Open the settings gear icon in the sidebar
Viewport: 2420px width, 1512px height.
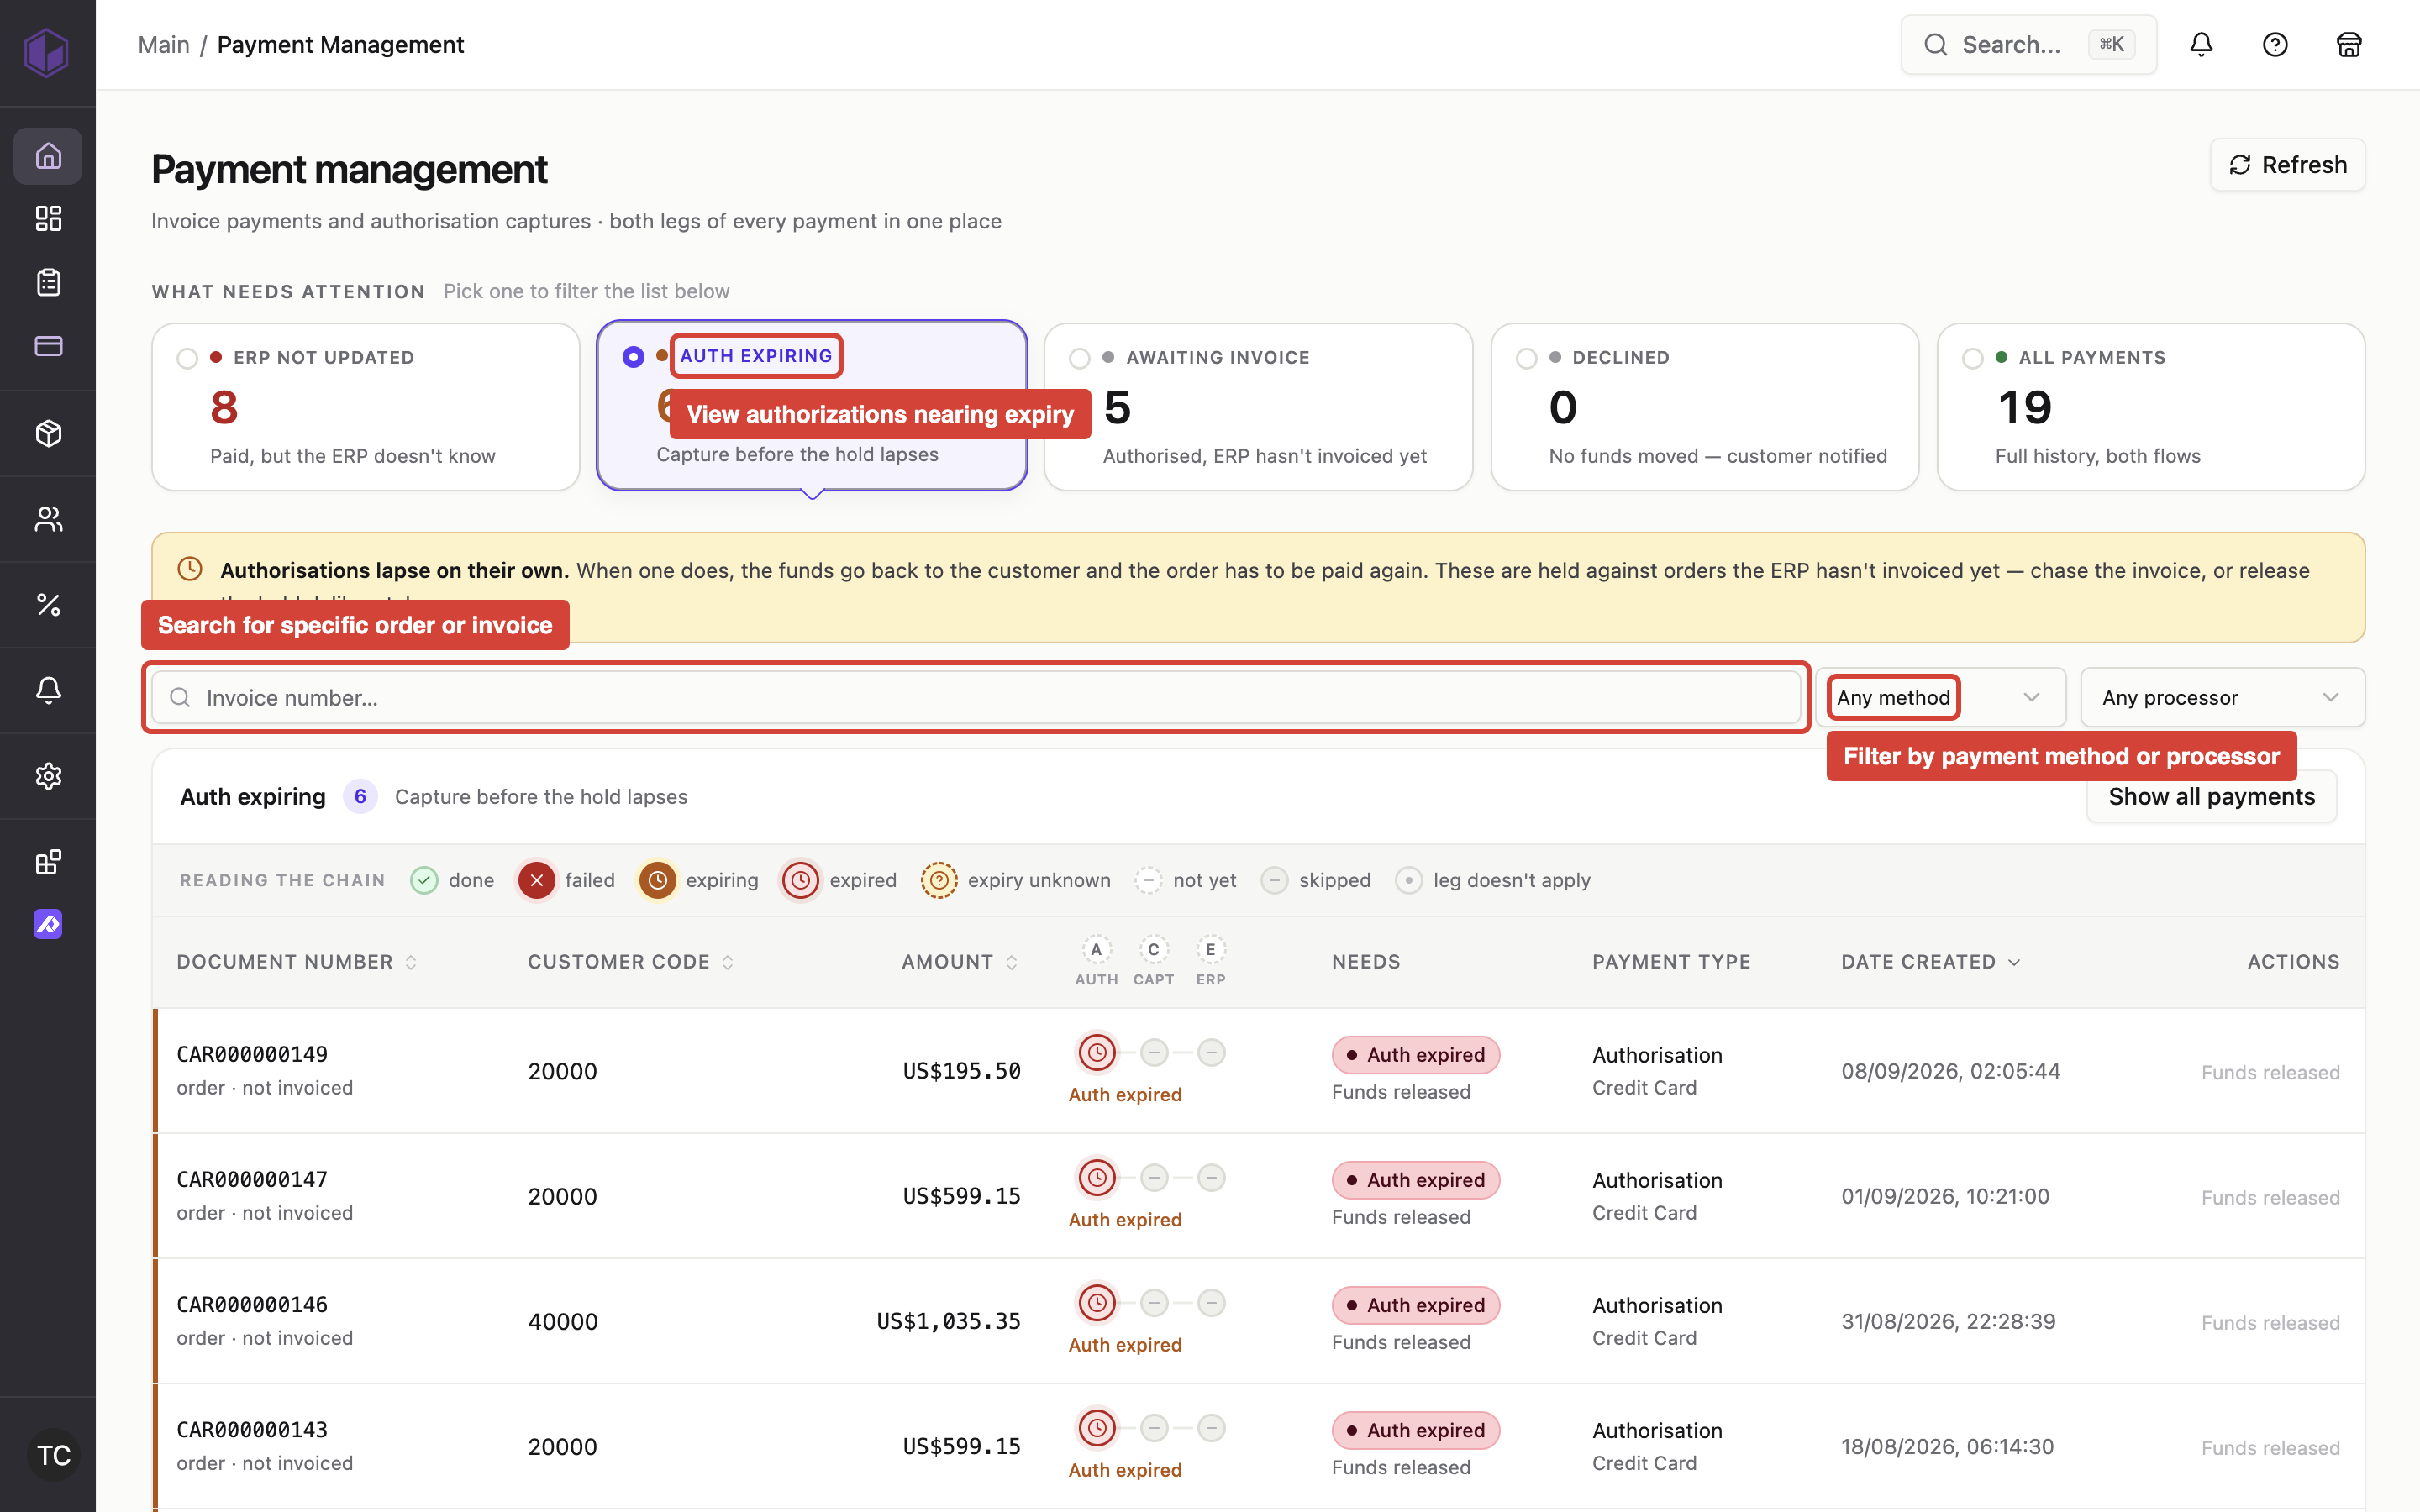tap(48, 776)
